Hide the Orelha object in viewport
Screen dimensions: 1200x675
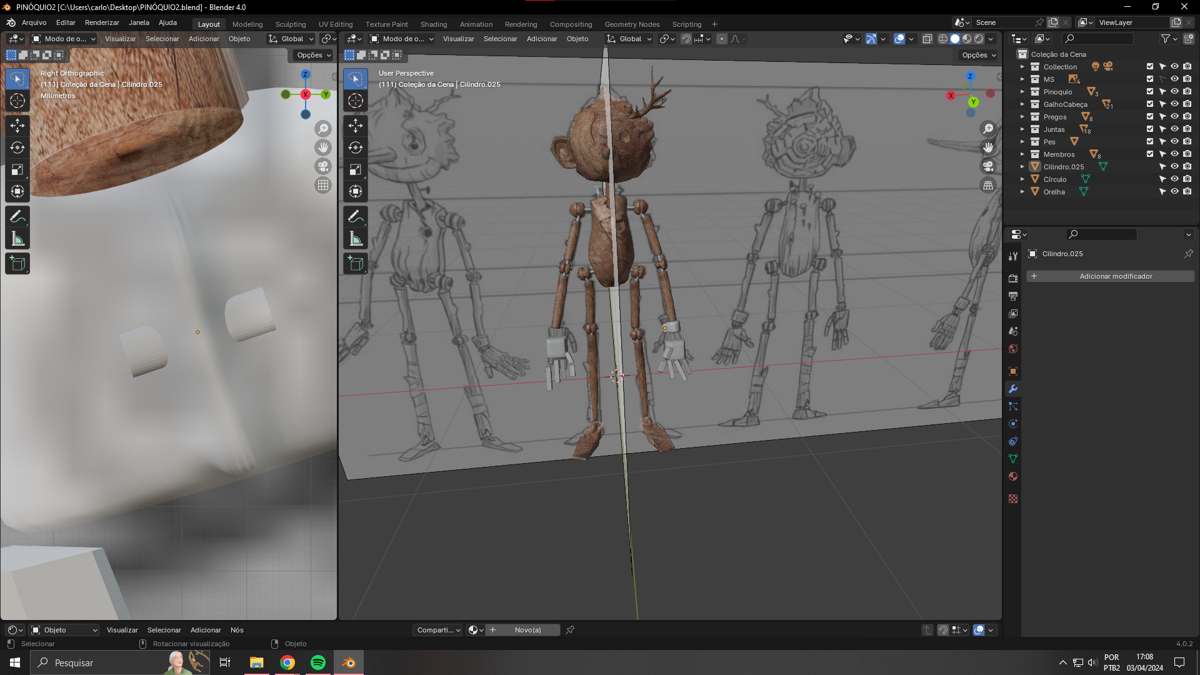(1174, 191)
